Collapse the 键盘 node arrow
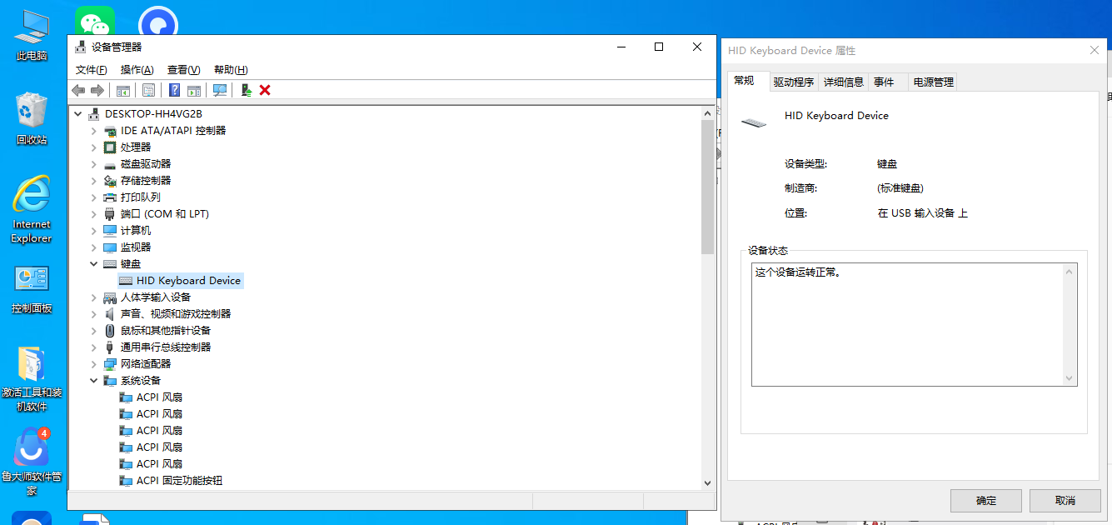The width and height of the screenshot is (1112, 525). [94, 263]
